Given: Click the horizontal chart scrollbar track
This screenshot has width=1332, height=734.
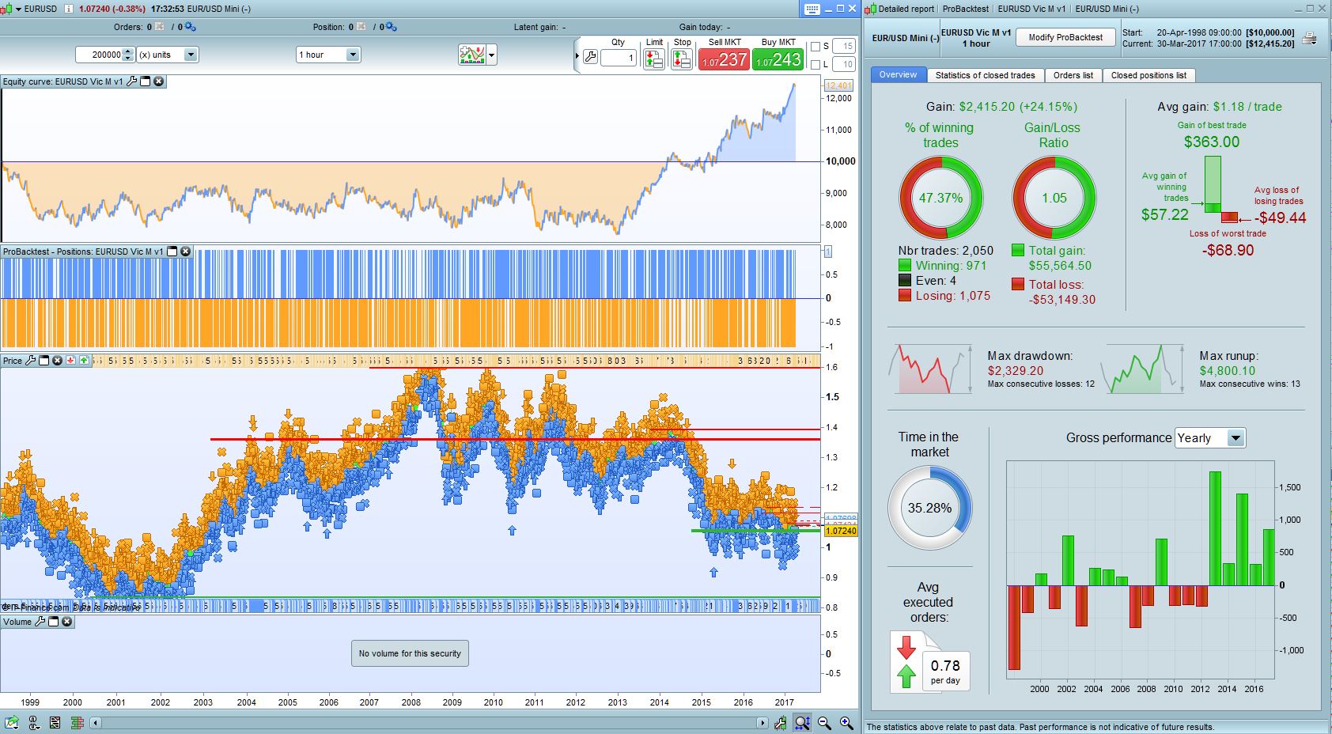Looking at the screenshot, I should (x=427, y=722).
